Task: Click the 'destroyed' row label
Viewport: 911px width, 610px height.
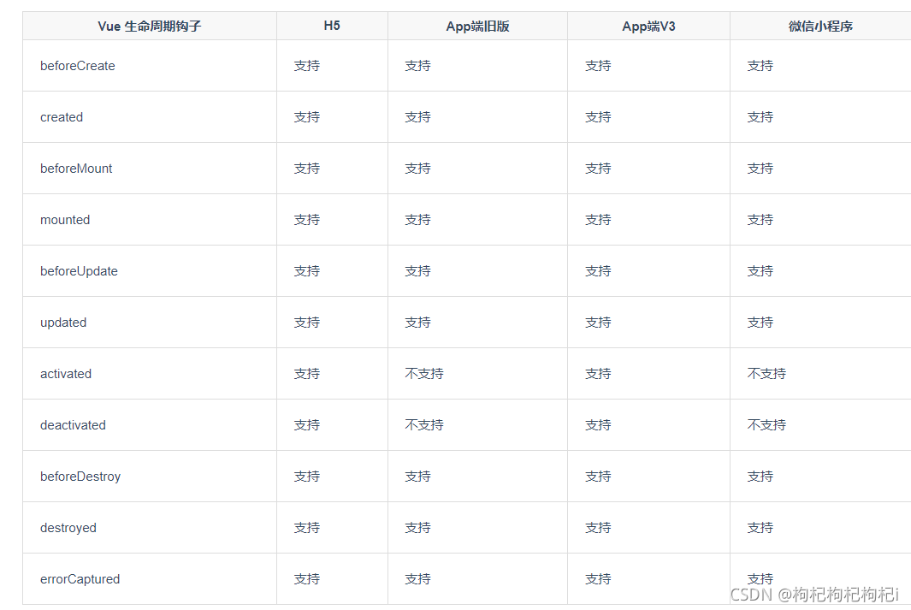Action: 68,528
